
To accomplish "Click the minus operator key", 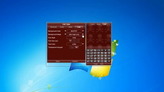I will [109, 56].
